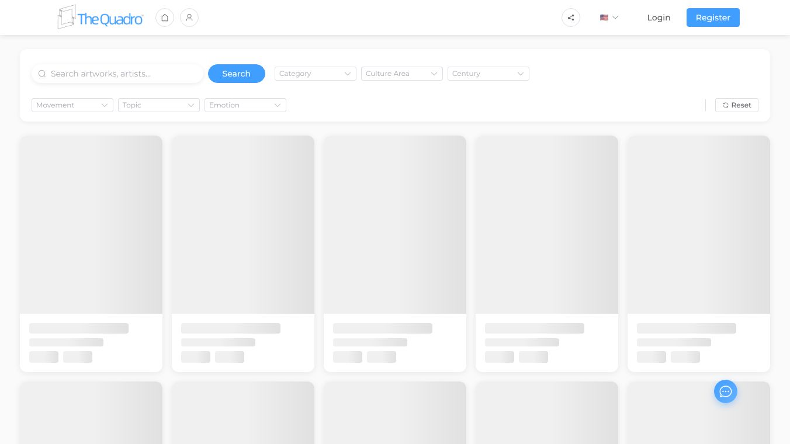Focus the Search artworks, artists field
Screen dimensions: 790x444
click(117, 74)
